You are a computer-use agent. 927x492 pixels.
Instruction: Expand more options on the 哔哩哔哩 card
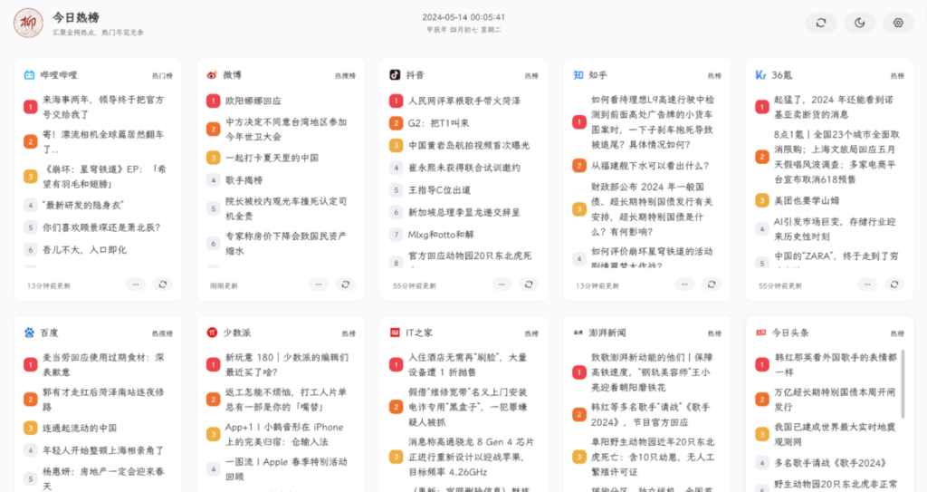136,285
